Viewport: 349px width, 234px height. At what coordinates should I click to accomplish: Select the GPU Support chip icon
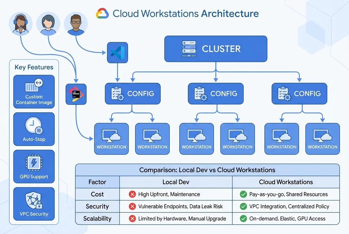pos(34,163)
